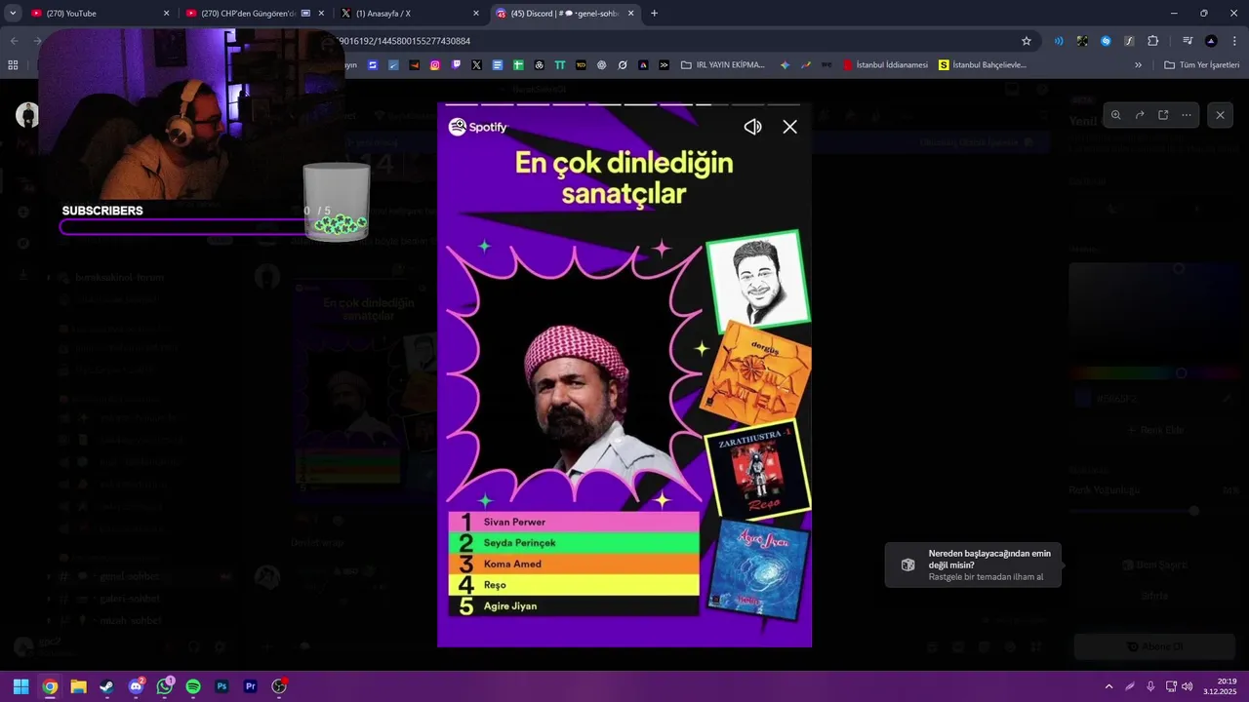Open Chrome from the taskbar
The image size is (1249, 702).
click(50, 686)
